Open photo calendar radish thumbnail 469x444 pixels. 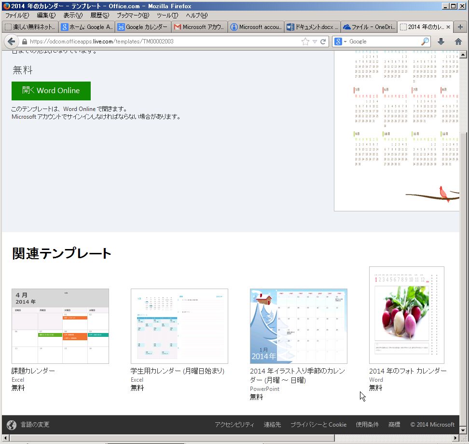coord(407,315)
